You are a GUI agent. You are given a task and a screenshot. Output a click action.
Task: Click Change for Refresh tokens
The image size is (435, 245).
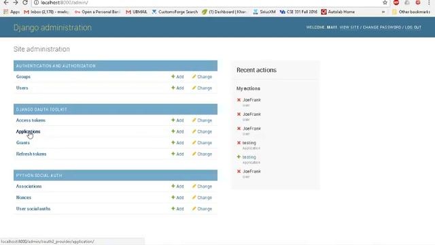pyautogui.click(x=202, y=154)
